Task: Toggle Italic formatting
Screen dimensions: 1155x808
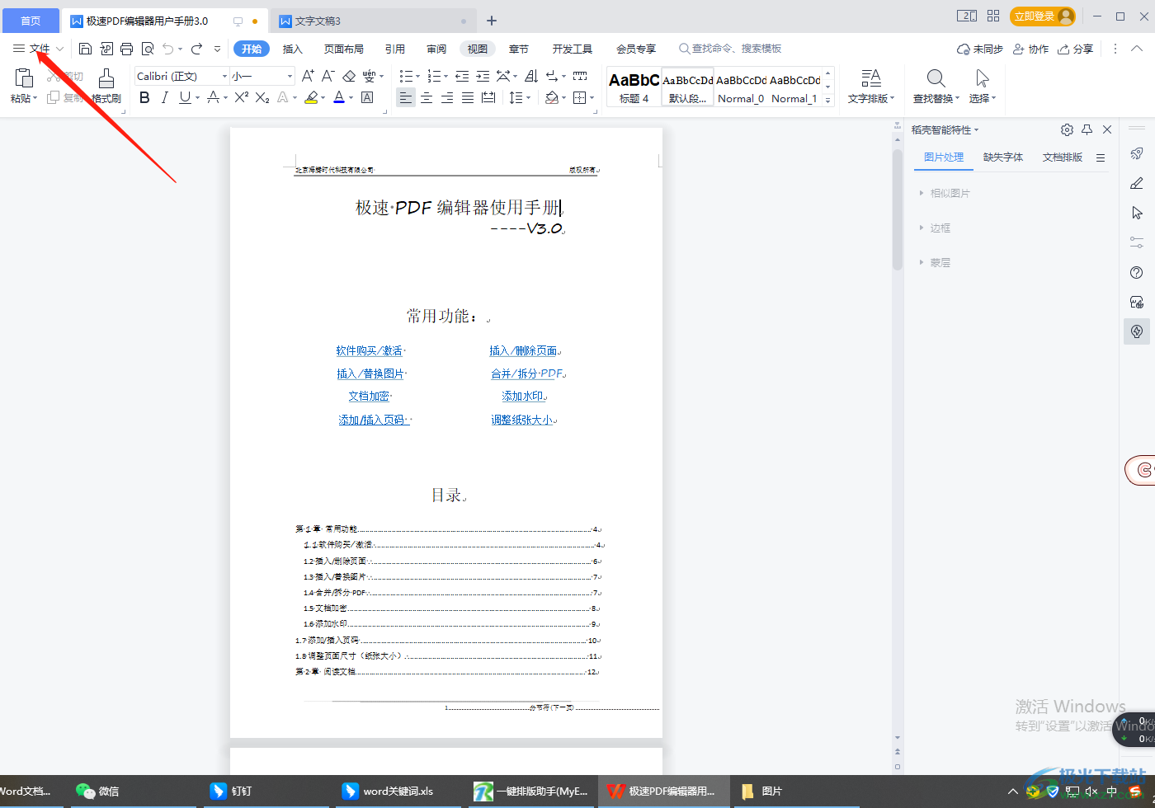Action: [164, 97]
